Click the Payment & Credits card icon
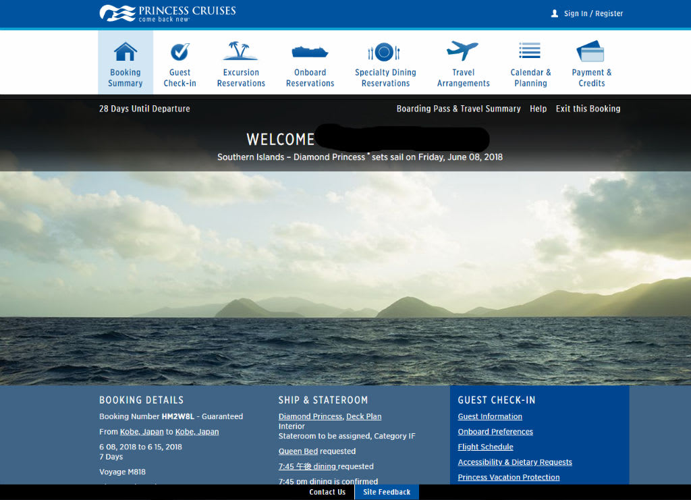 click(590, 51)
